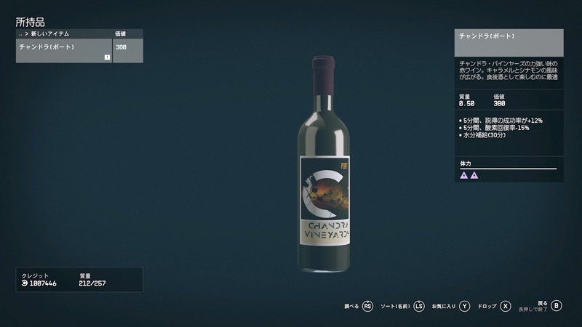Click the 新しいアイテム breadcrumb category
Image resolution: width=582 pixels, height=327 pixels.
pos(49,33)
